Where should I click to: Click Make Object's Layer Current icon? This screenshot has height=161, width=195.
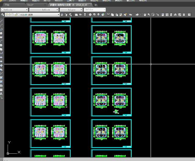click(x=62, y=15)
